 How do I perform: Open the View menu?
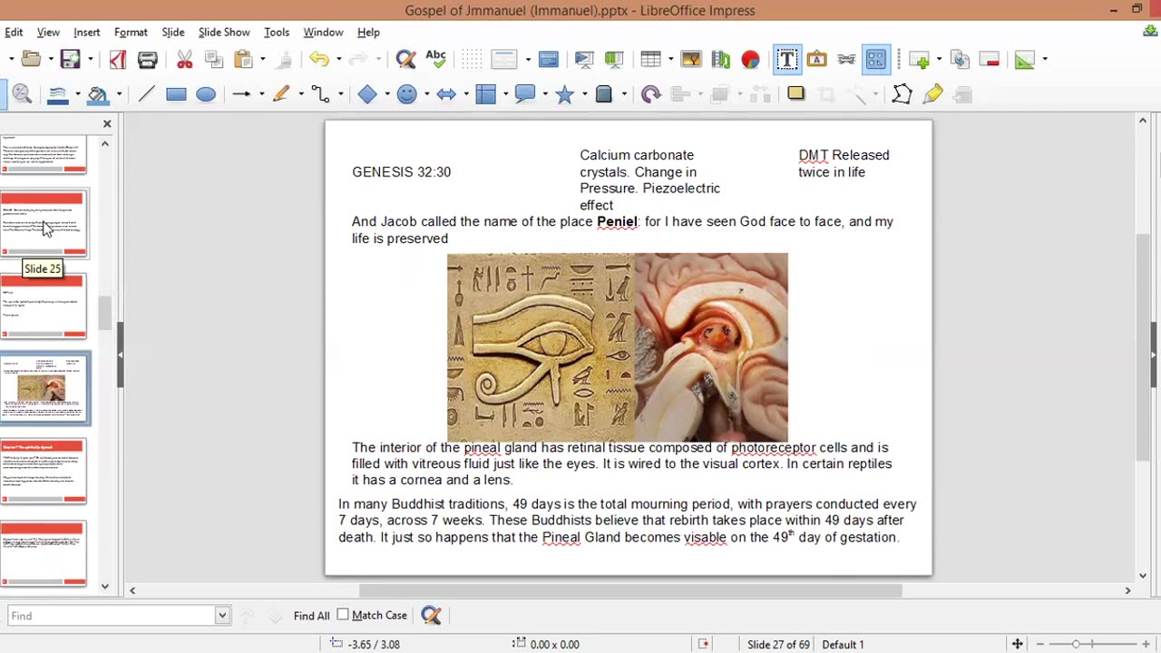pos(48,32)
